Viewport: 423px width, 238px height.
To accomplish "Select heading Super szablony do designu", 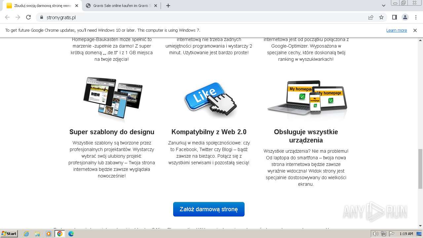I will [112, 132].
